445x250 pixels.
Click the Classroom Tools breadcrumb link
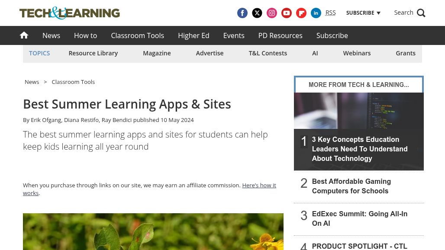(73, 82)
